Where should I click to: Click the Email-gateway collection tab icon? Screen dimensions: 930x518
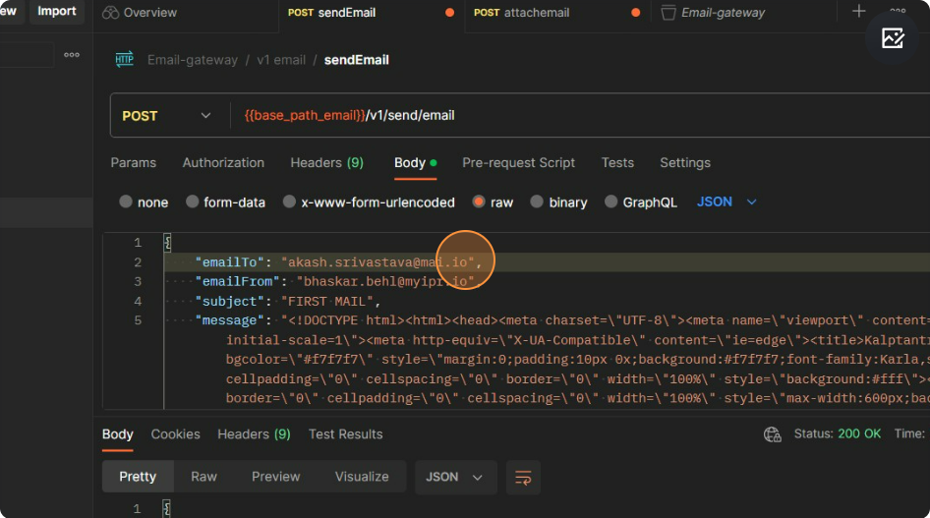pyautogui.click(x=668, y=13)
